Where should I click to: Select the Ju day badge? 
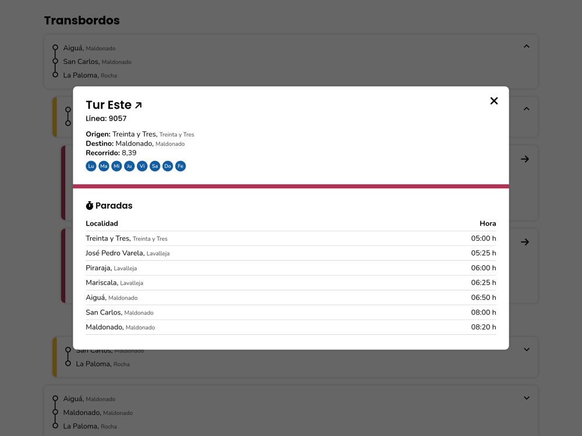click(129, 166)
